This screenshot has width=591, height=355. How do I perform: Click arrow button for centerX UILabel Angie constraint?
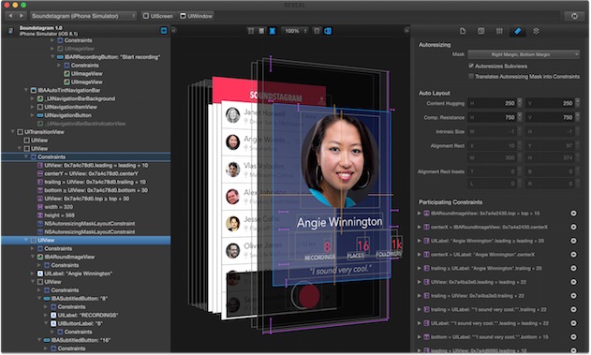pos(573,255)
